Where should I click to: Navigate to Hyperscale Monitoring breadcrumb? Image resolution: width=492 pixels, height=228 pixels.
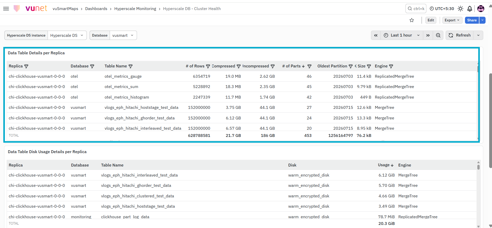(135, 9)
